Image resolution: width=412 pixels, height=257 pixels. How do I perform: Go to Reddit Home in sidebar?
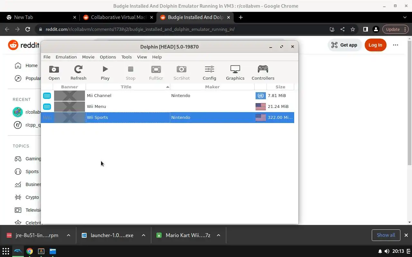tap(26, 66)
